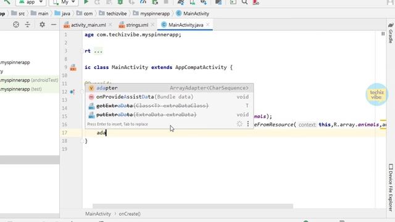Close the strings.xml tab
This screenshot has width=395, height=222.
pos(152,25)
